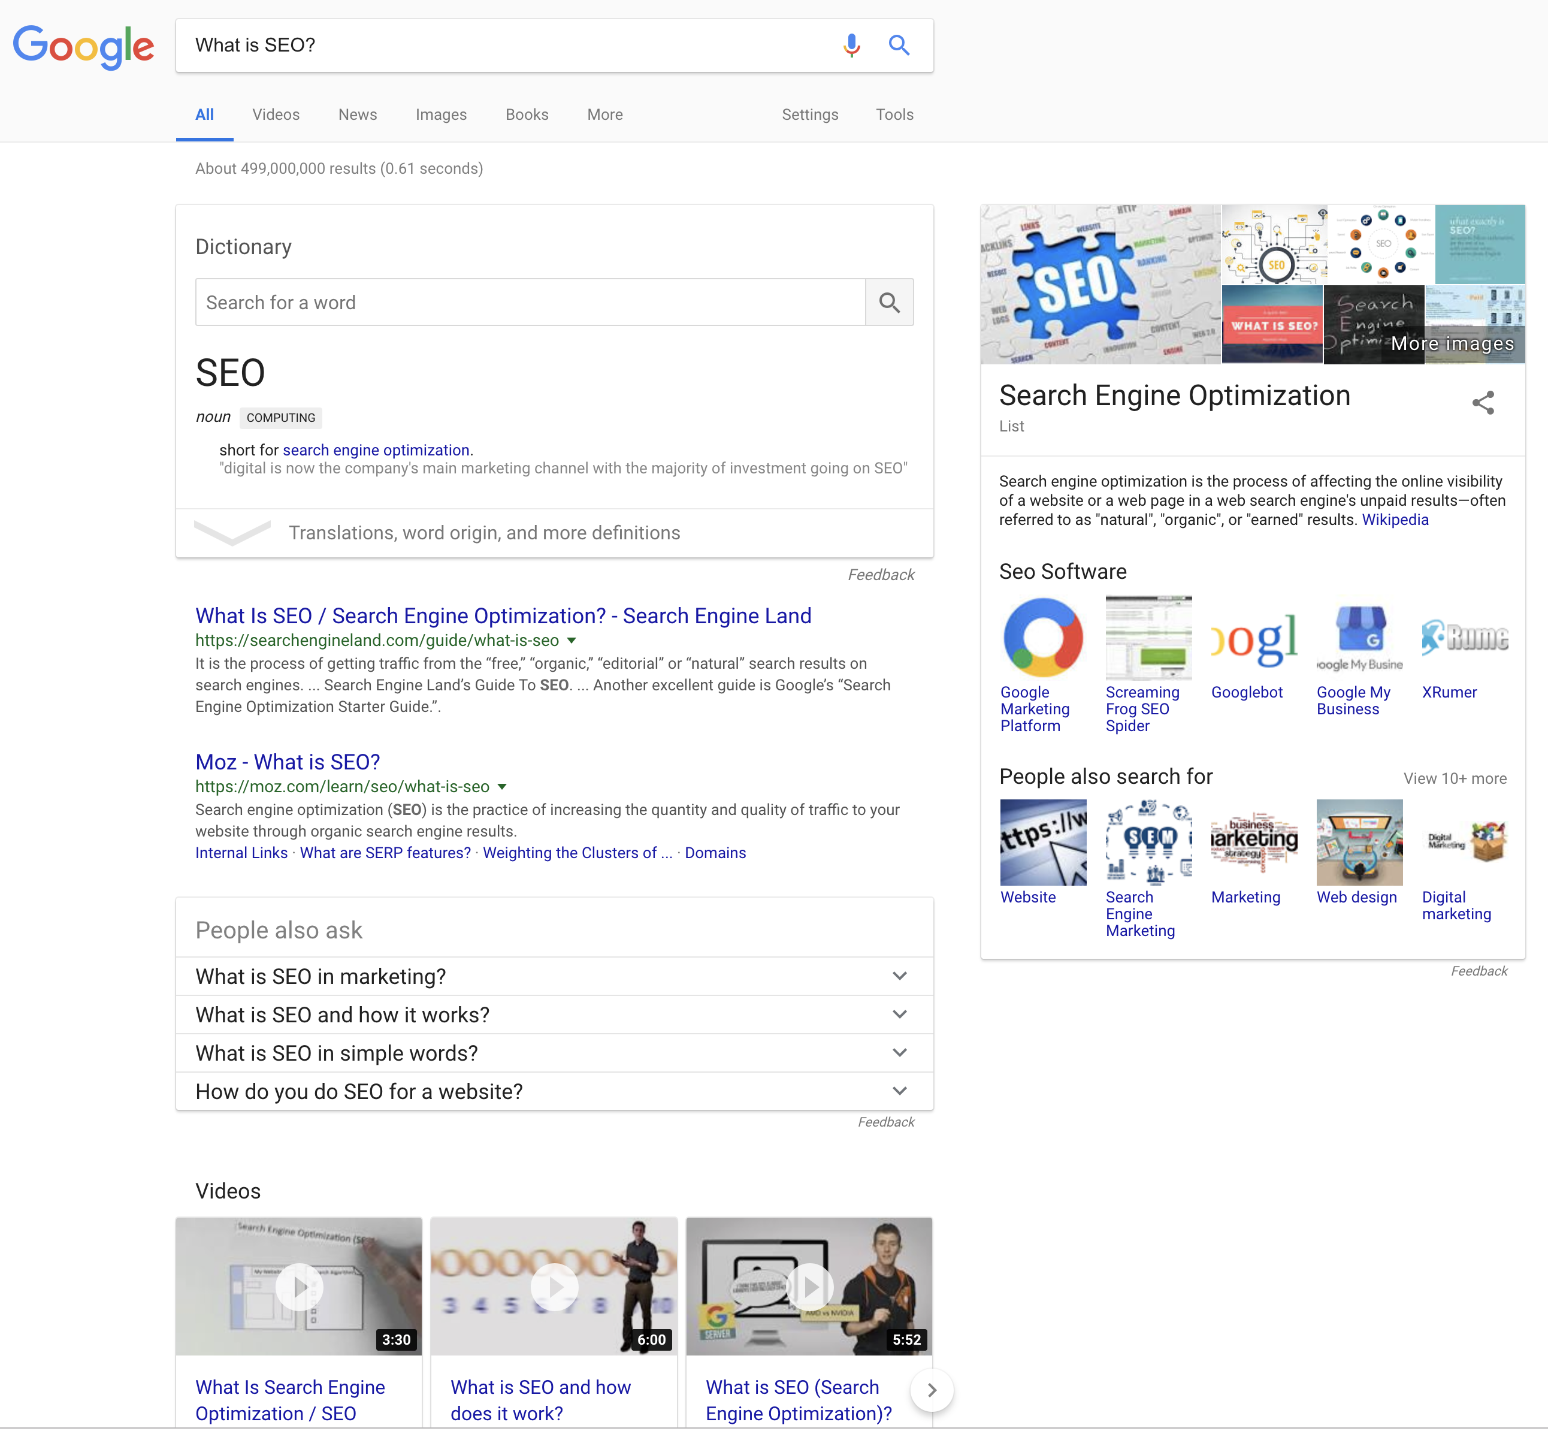
Task: Open the Digital marketing thumbnail
Action: (x=1464, y=843)
